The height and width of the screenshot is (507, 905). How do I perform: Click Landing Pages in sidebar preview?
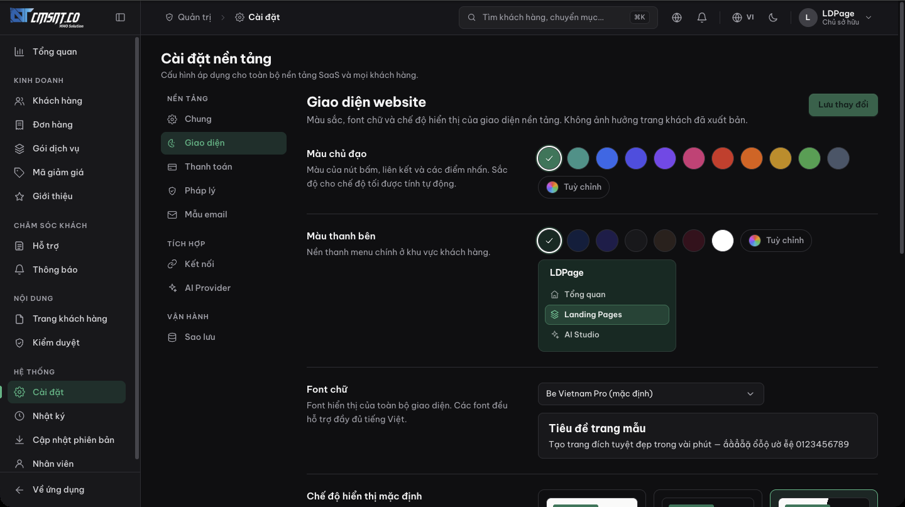coord(607,315)
